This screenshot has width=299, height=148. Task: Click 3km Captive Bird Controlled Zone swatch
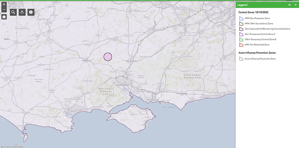point(241,29)
